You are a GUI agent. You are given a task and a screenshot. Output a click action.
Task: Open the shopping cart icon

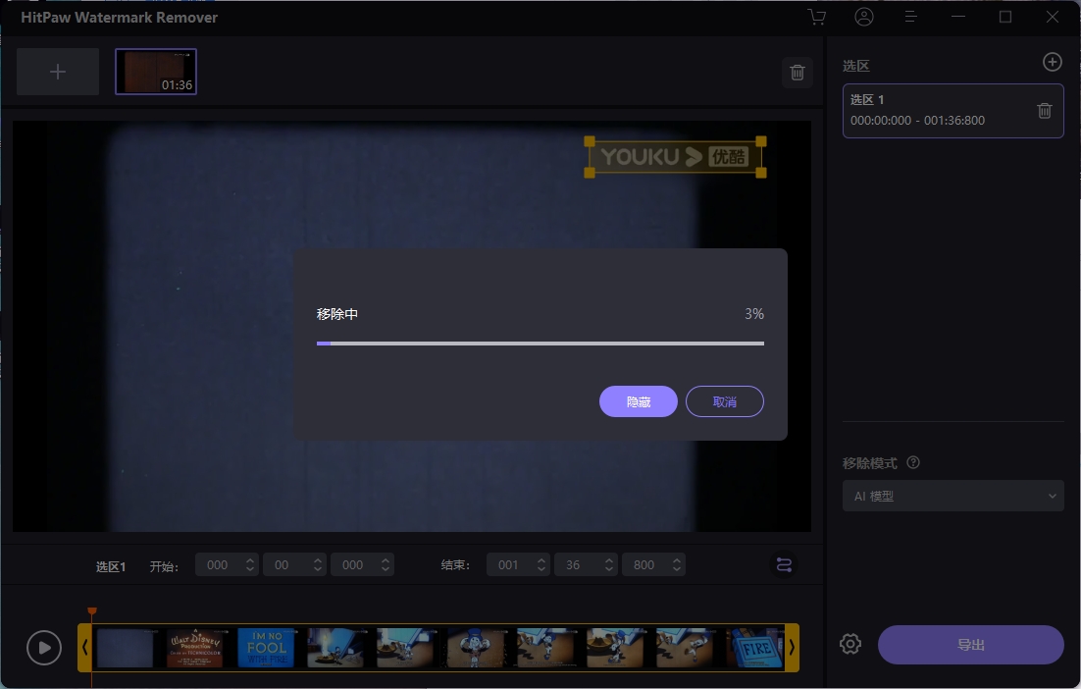click(817, 18)
